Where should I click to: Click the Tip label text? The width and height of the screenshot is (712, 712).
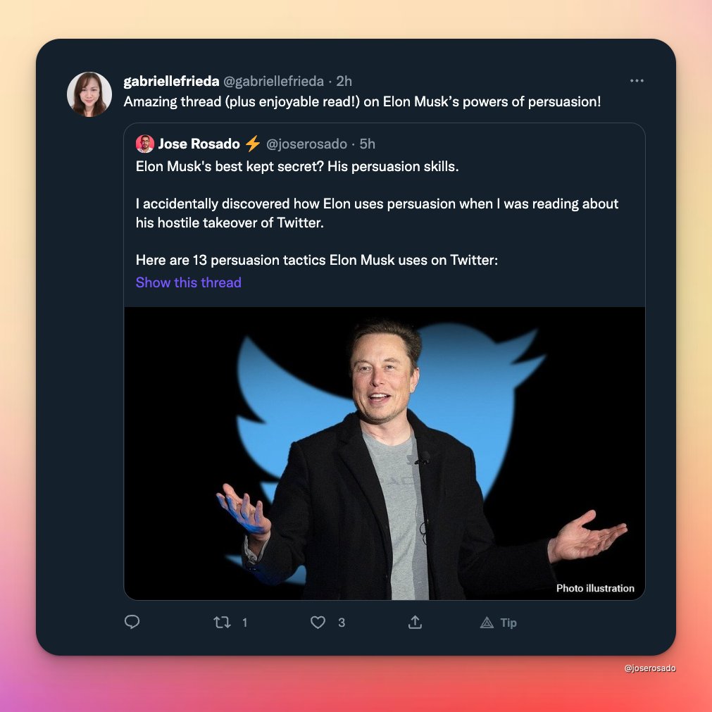(x=508, y=623)
